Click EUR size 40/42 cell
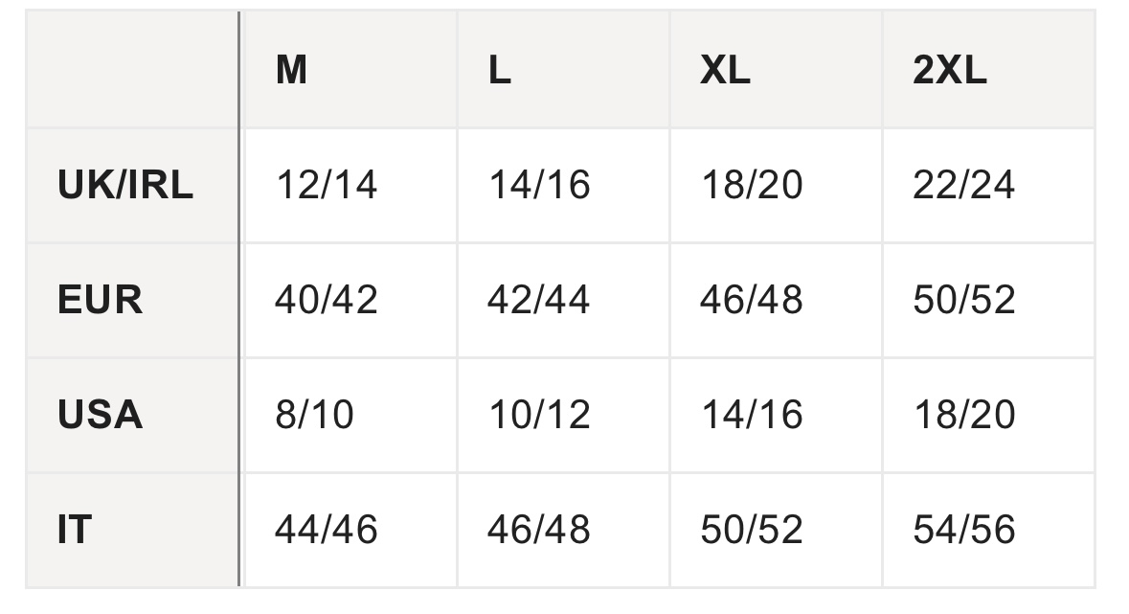Image resolution: width=1129 pixels, height=614 pixels. coord(350,301)
